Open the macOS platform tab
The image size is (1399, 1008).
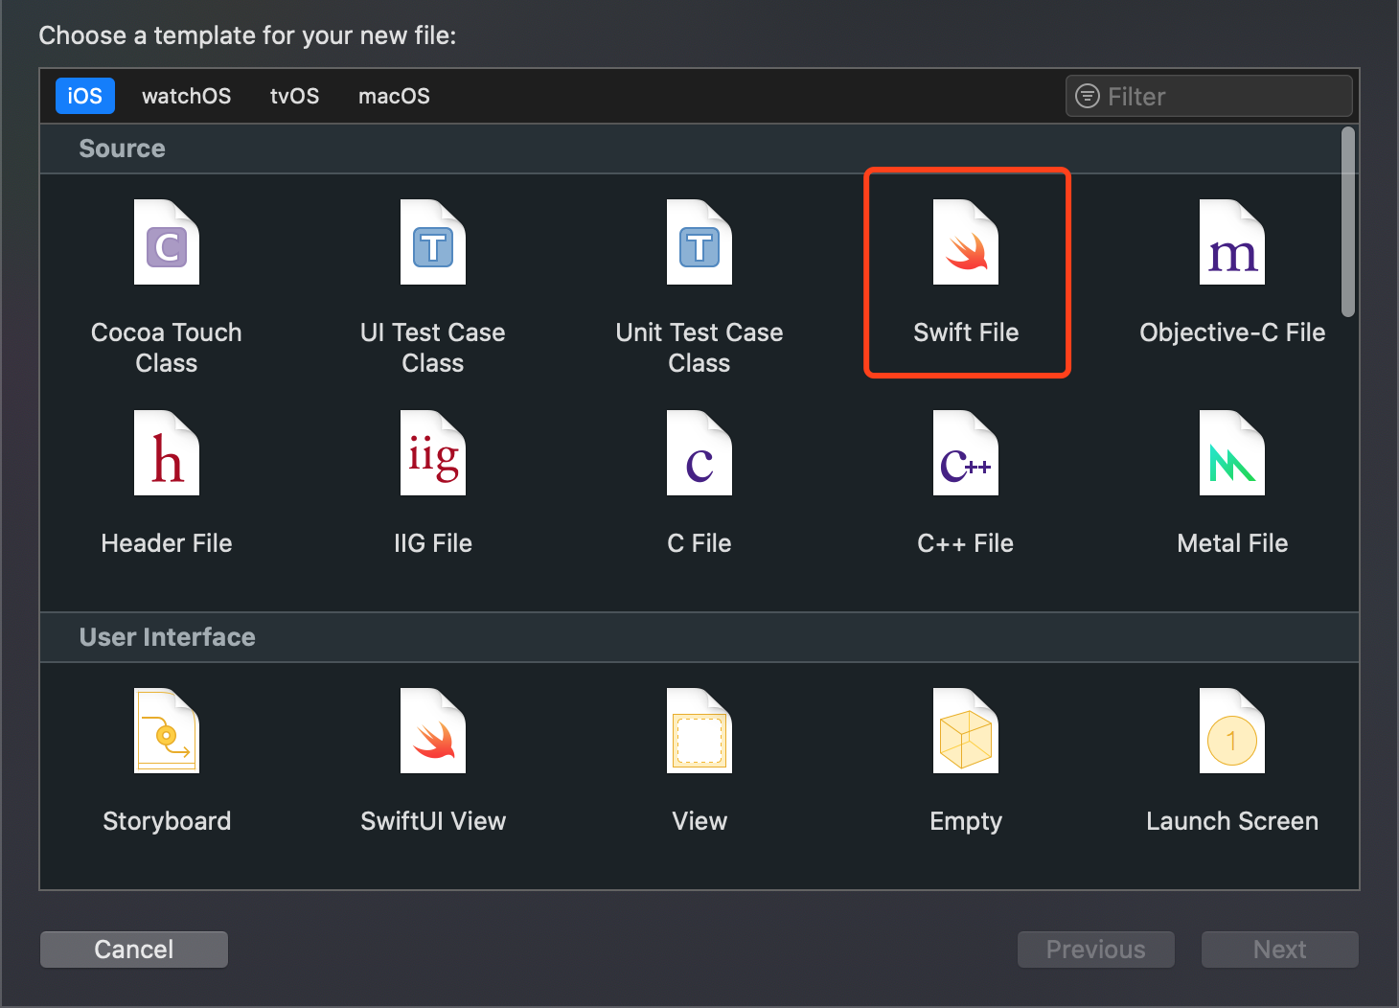click(394, 96)
